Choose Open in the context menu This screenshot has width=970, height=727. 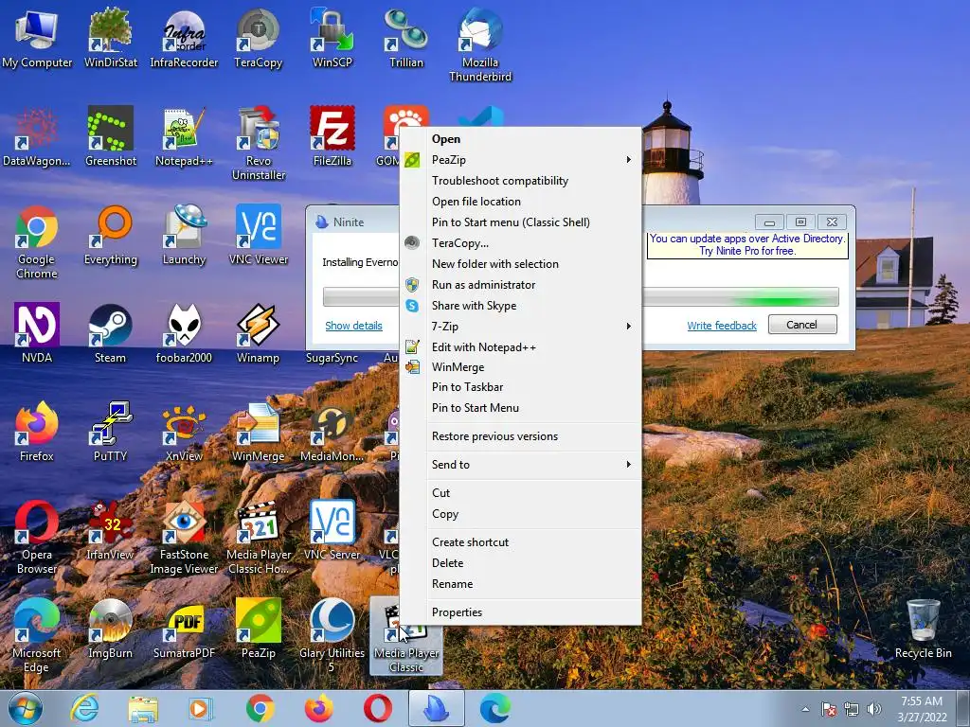[x=520, y=139]
